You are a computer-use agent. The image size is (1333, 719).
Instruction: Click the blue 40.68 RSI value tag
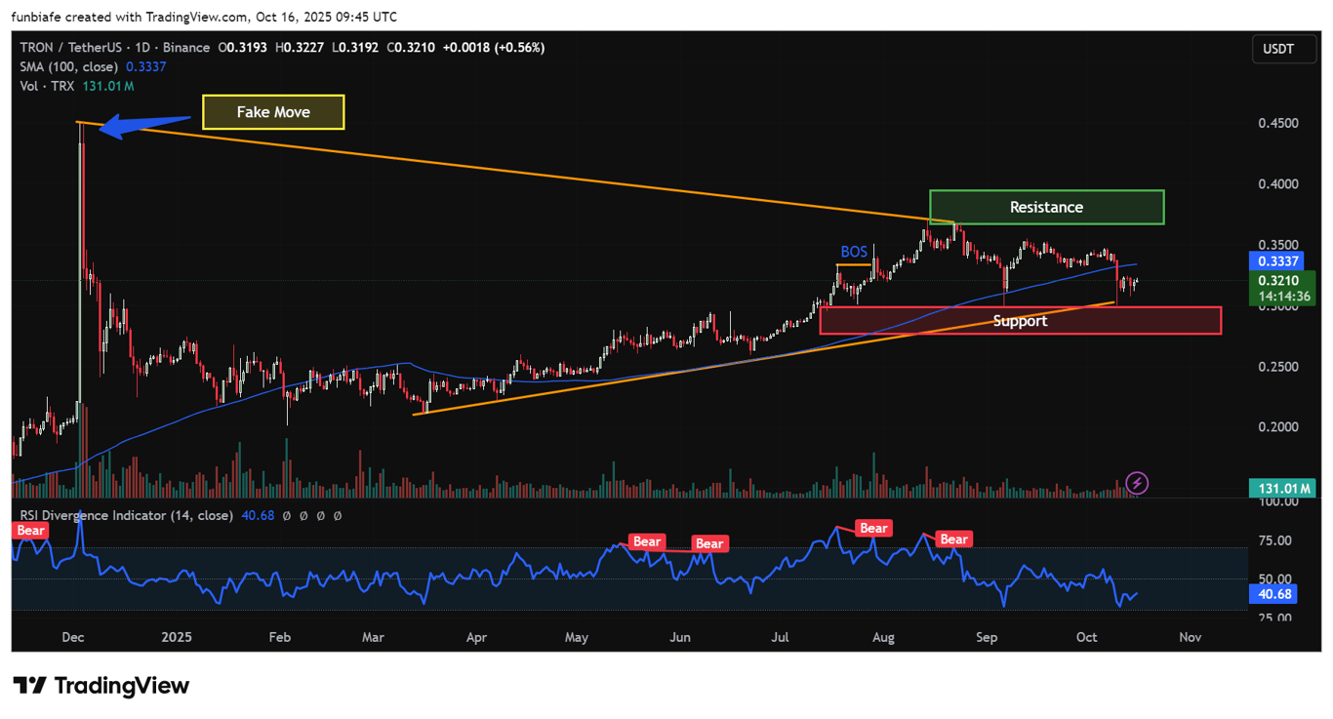(x=1272, y=593)
